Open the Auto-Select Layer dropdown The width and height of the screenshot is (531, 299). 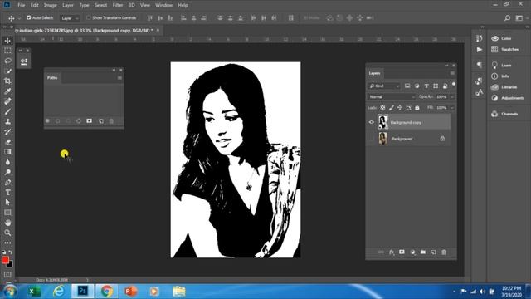(x=70, y=18)
